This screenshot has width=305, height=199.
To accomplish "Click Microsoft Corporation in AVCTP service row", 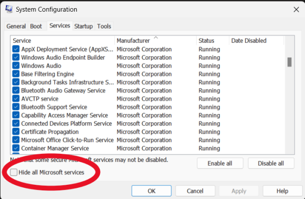I will tap(144, 98).
